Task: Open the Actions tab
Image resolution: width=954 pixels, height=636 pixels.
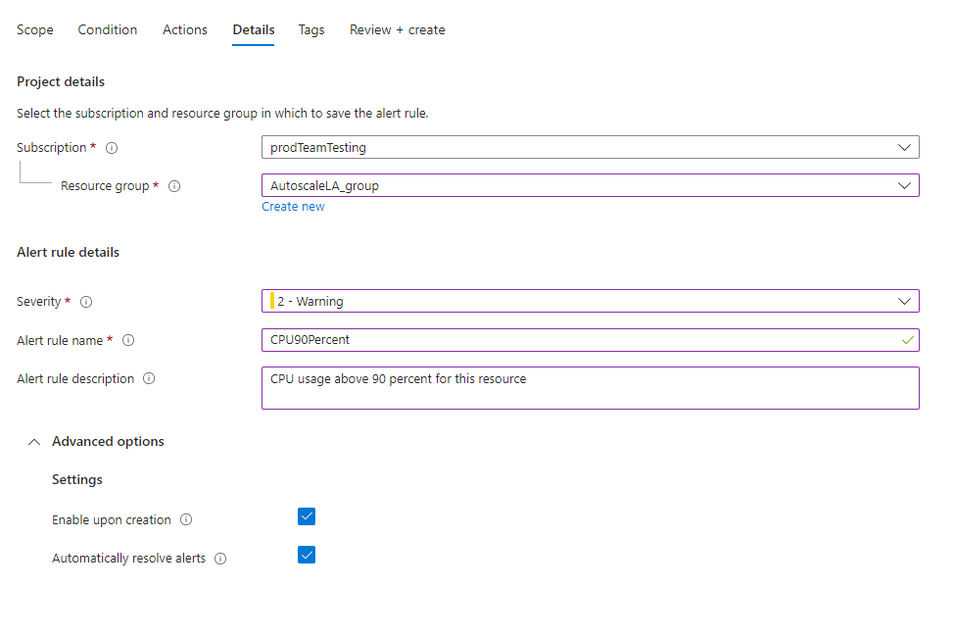Action: [x=185, y=30]
